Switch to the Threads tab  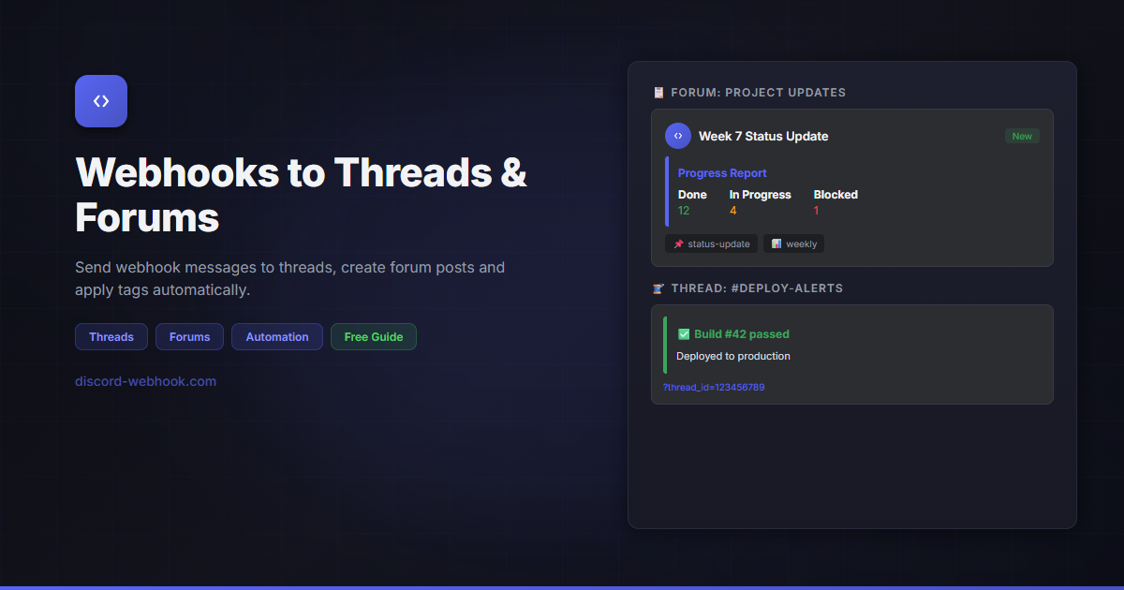point(111,336)
